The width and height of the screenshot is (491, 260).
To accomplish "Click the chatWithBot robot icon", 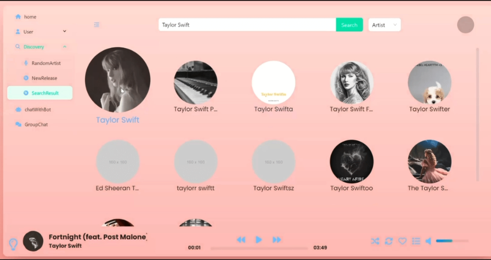I will click(x=18, y=110).
